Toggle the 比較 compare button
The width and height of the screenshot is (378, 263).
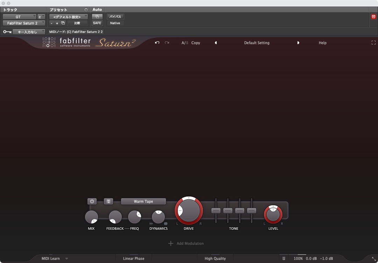coord(77,23)
